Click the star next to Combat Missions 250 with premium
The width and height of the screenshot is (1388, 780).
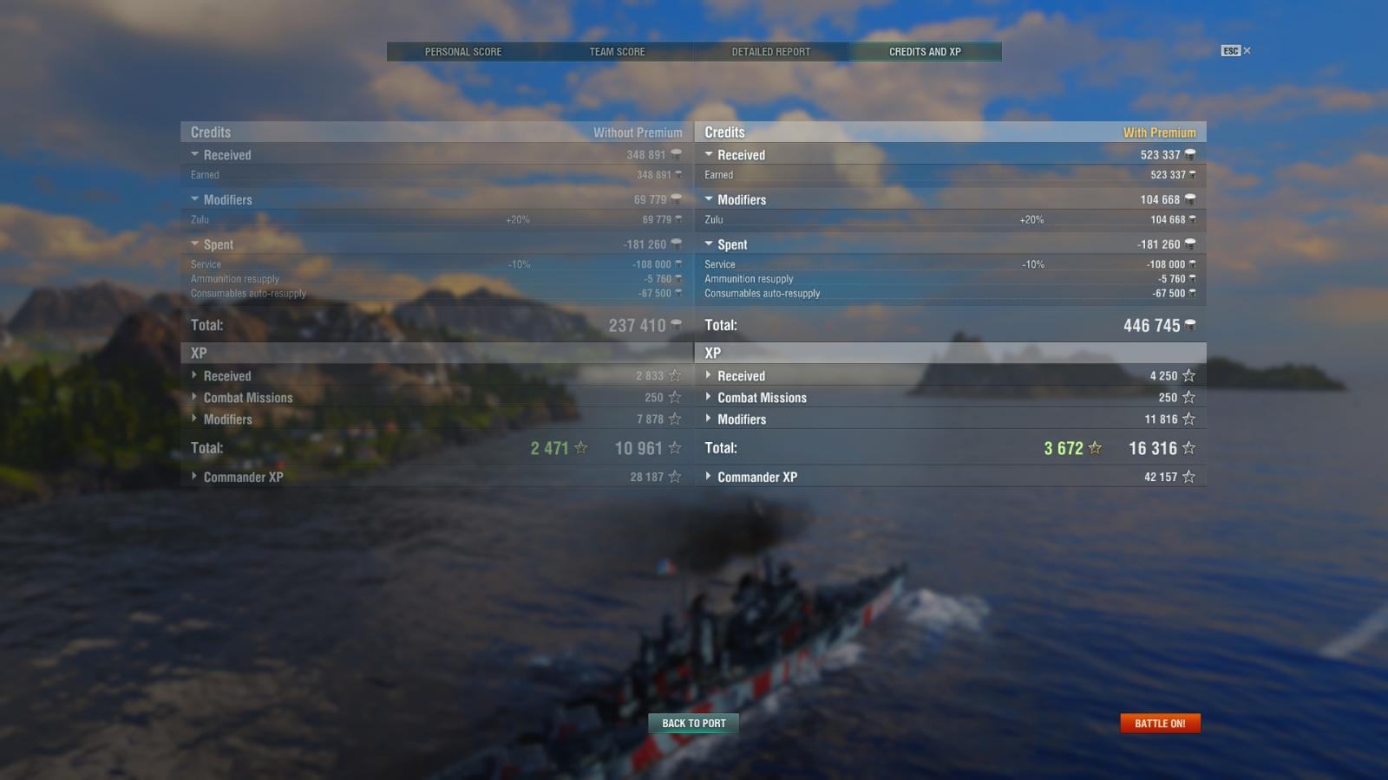1188,397
